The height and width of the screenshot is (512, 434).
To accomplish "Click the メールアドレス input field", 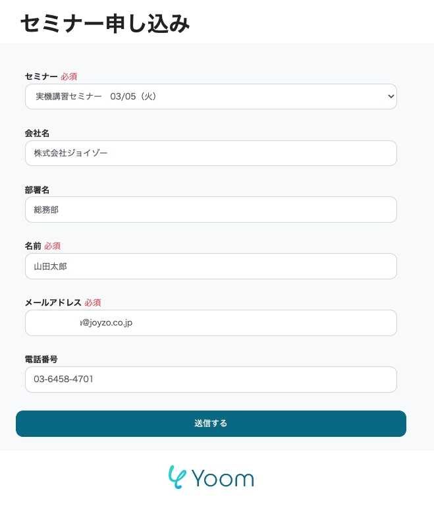I will [211, 323].
